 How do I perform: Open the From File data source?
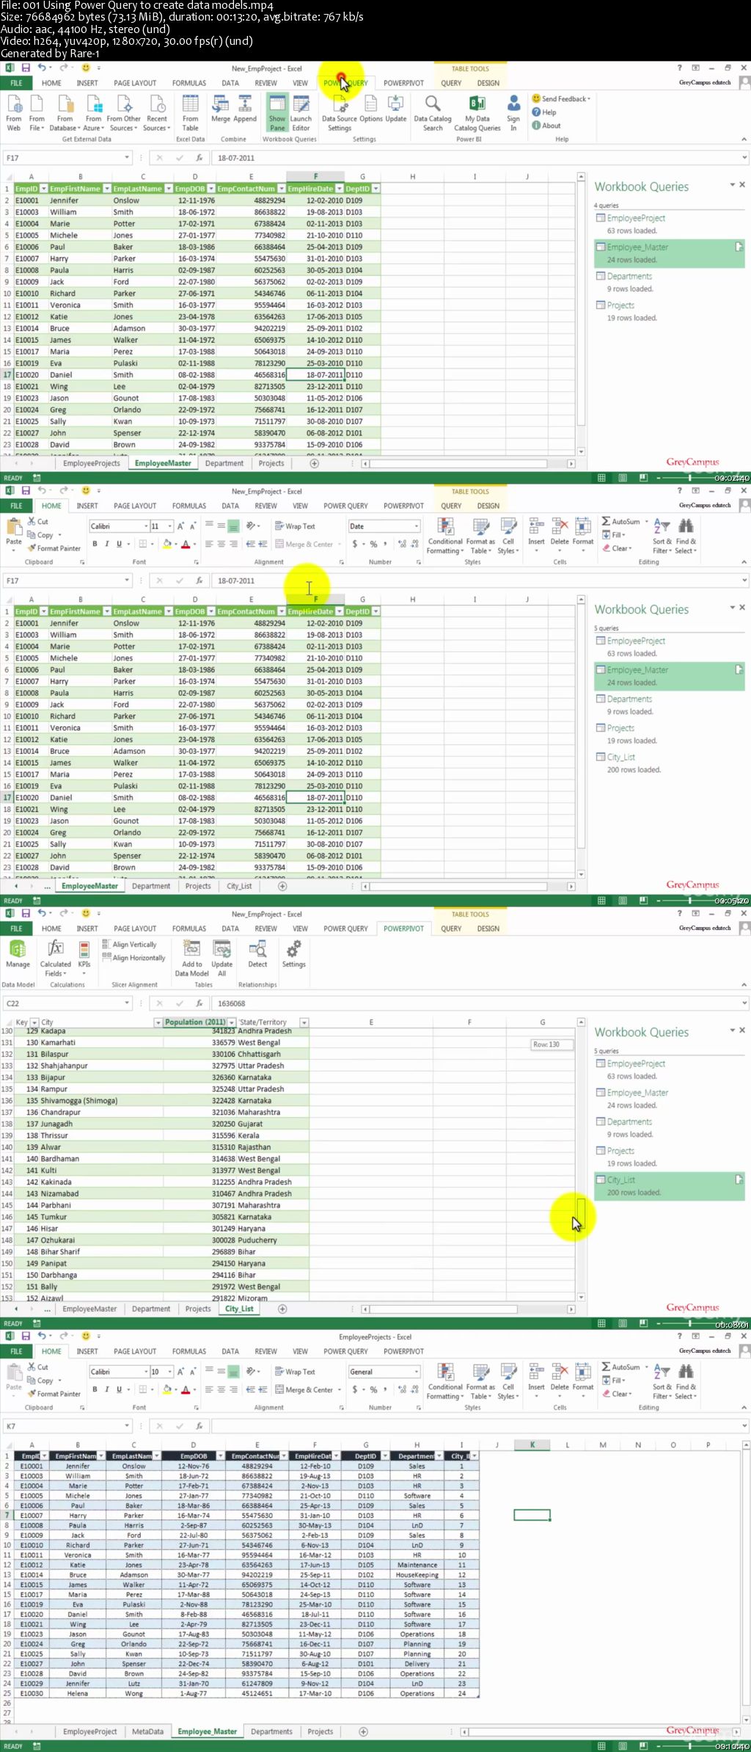37,112
